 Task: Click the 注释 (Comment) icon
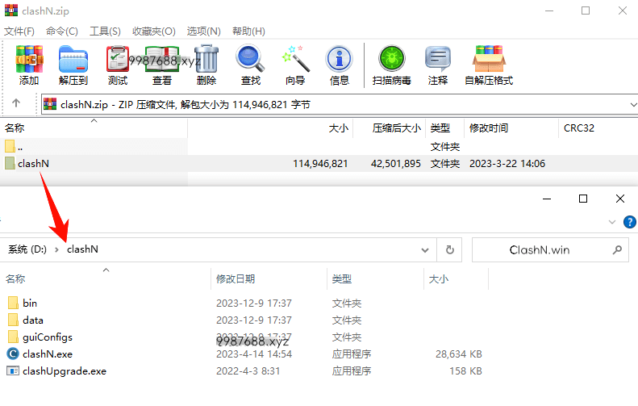438,59
